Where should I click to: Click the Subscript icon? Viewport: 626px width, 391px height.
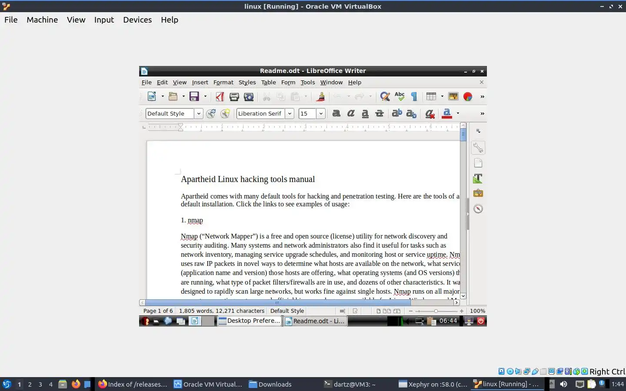(411, 113)
